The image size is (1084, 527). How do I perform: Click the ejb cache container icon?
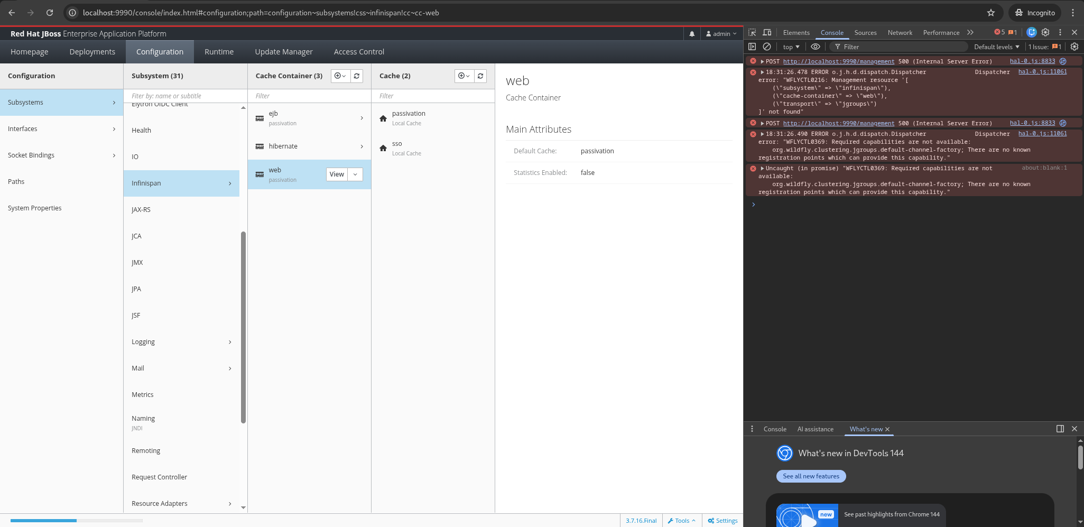coord(260,118)
